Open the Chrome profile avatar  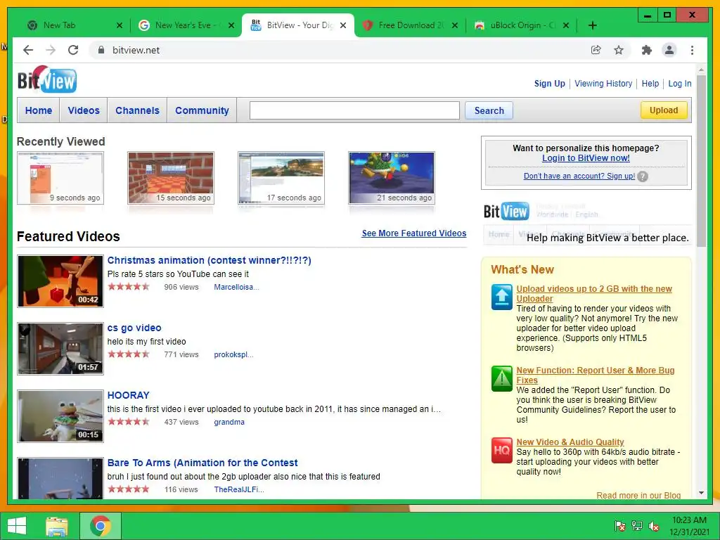pyautogui.click(x=669, y=50)
